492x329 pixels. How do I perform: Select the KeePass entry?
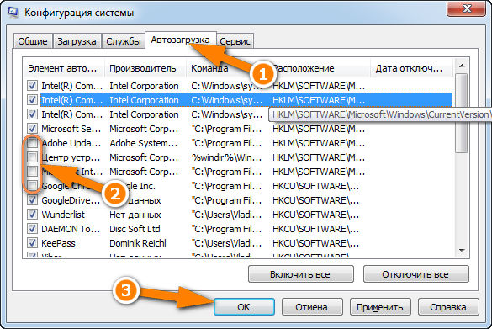tap(58, 243)
